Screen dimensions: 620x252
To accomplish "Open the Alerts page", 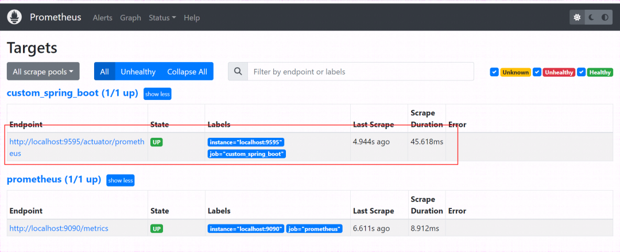I will click(x=102, y=18).
